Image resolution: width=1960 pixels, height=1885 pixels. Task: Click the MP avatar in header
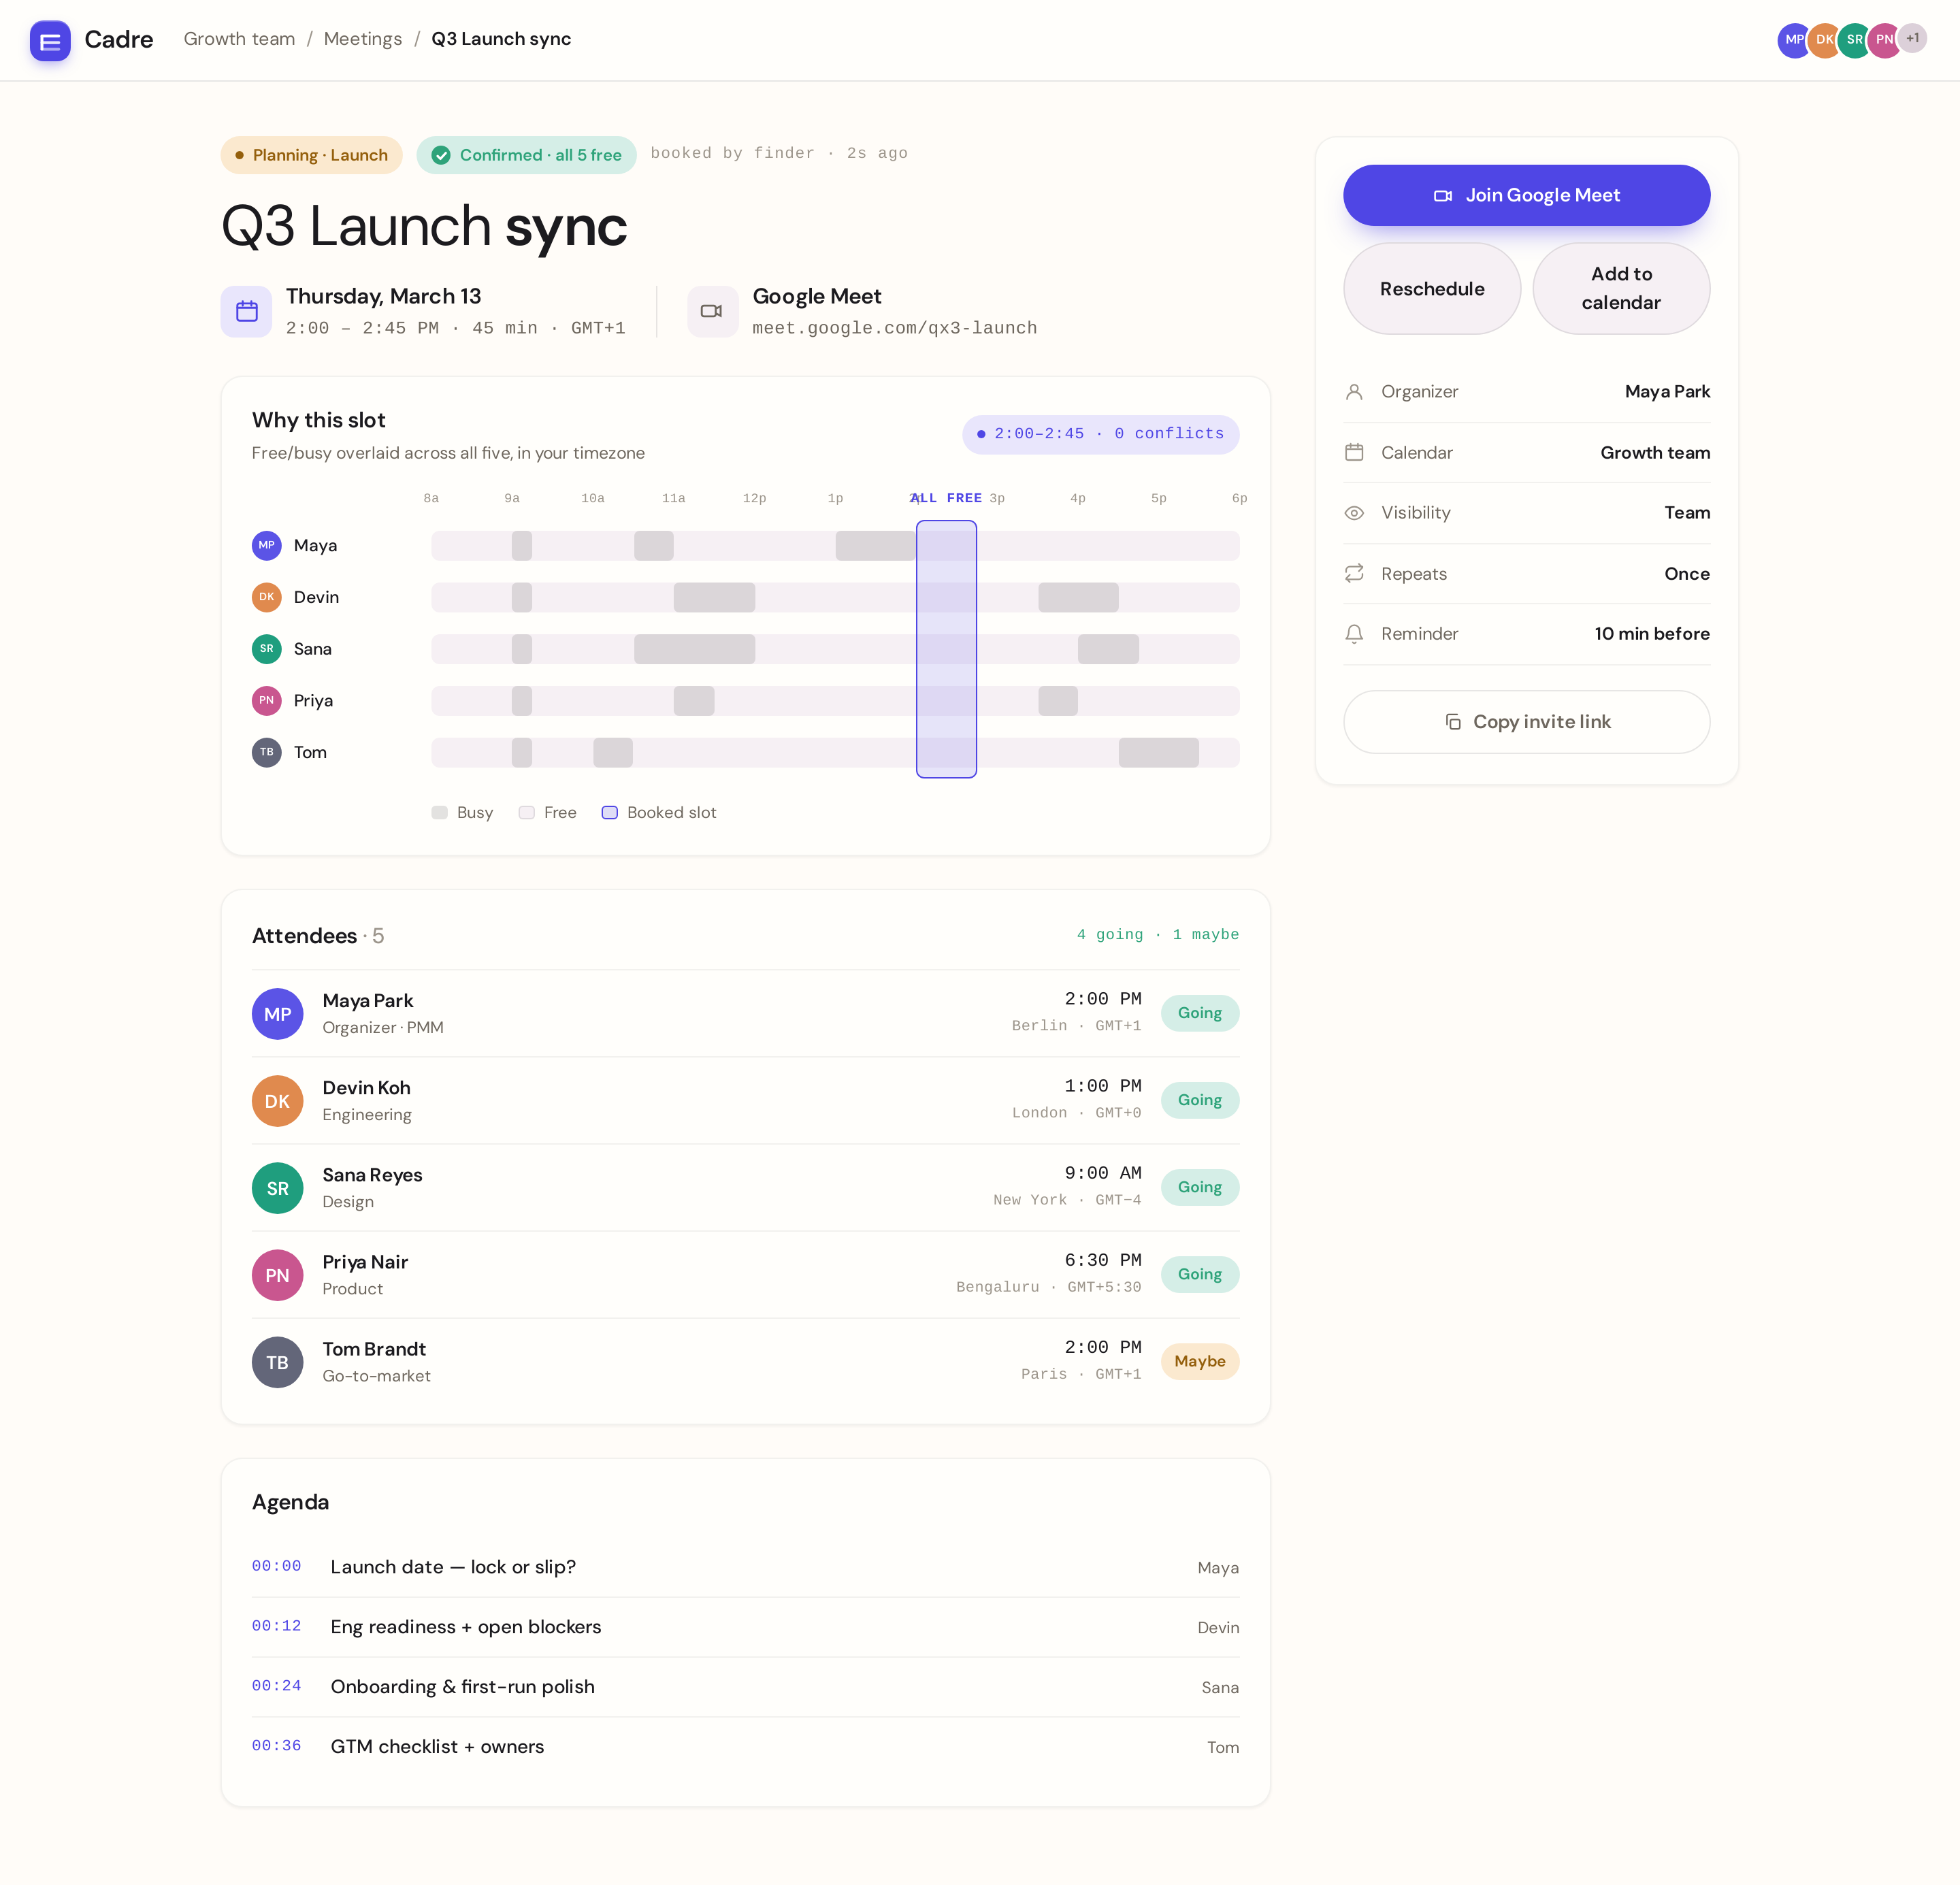click(x=1793, y=40)
